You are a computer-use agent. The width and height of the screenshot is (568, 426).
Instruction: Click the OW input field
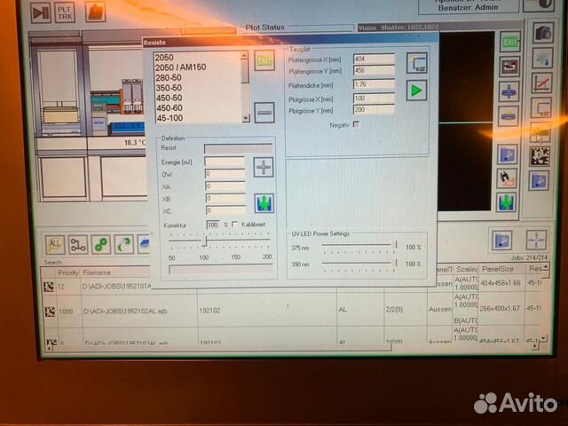(225, 174)
